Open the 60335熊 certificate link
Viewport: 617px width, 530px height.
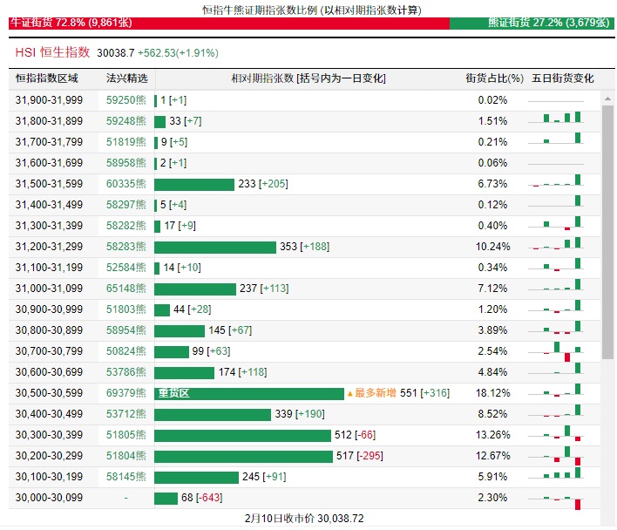[x=126, y=184]
